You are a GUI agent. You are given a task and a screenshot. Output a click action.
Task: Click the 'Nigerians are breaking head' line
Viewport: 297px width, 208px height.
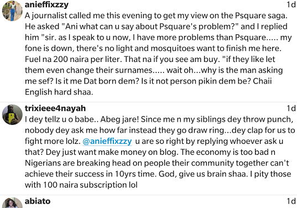(157, 163)
